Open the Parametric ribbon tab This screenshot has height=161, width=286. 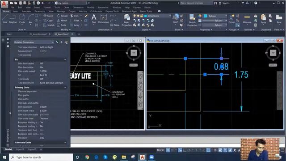coord(40,11)
